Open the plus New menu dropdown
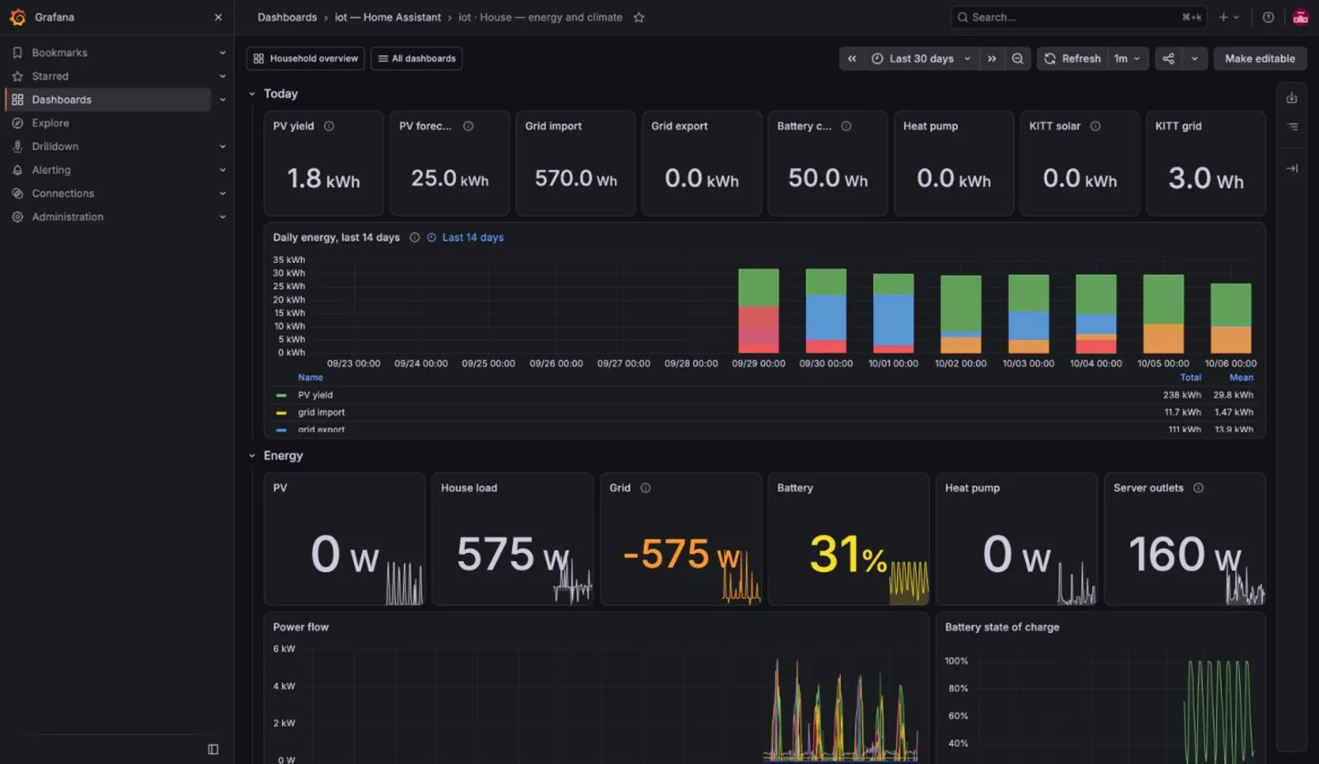Image resolution: width=1319 pixels, height=764 pixels. coord(1229,17)
